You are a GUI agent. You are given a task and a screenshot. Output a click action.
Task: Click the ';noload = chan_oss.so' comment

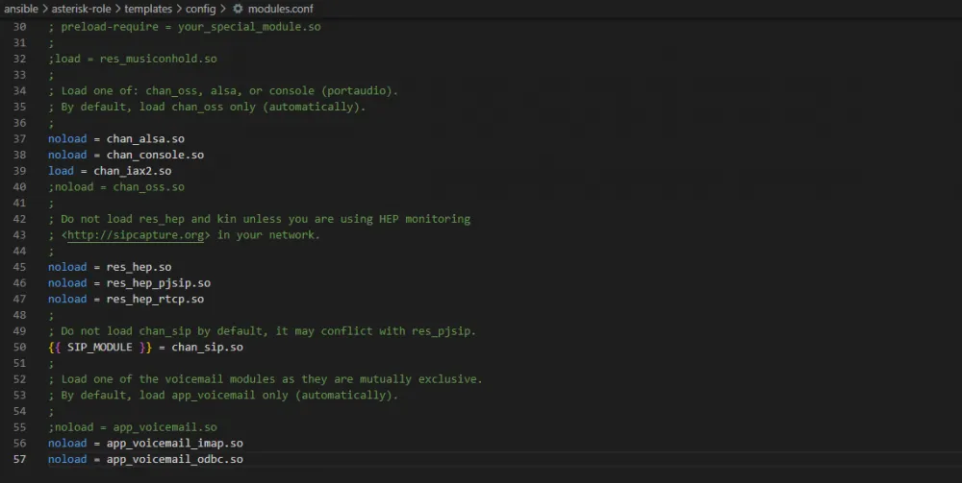click(x=116, y=186)
